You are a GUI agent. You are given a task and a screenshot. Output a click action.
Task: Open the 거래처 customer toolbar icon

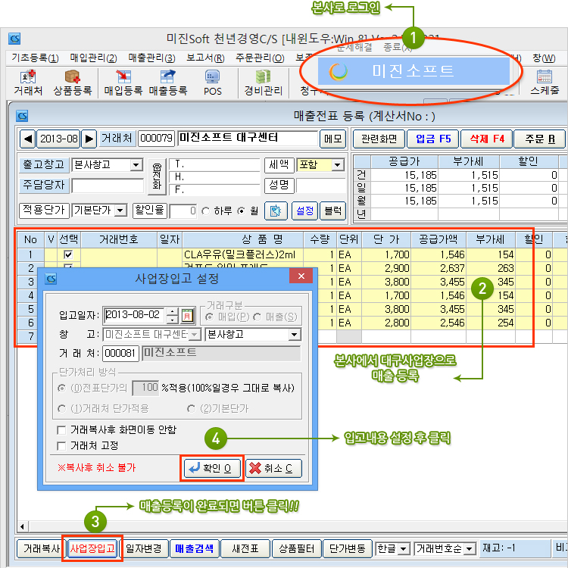tap(28, 83)
